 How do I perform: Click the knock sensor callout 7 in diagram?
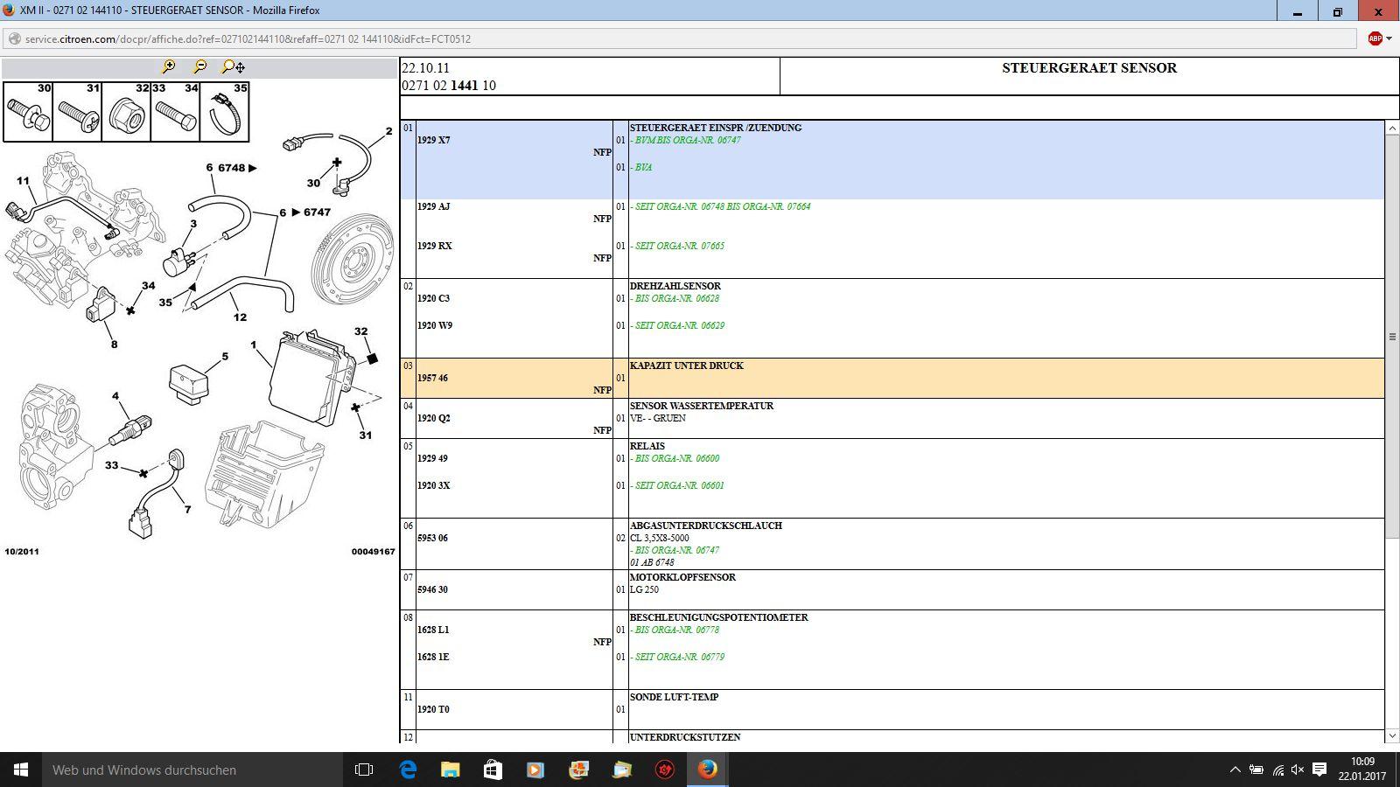[187, 510]
